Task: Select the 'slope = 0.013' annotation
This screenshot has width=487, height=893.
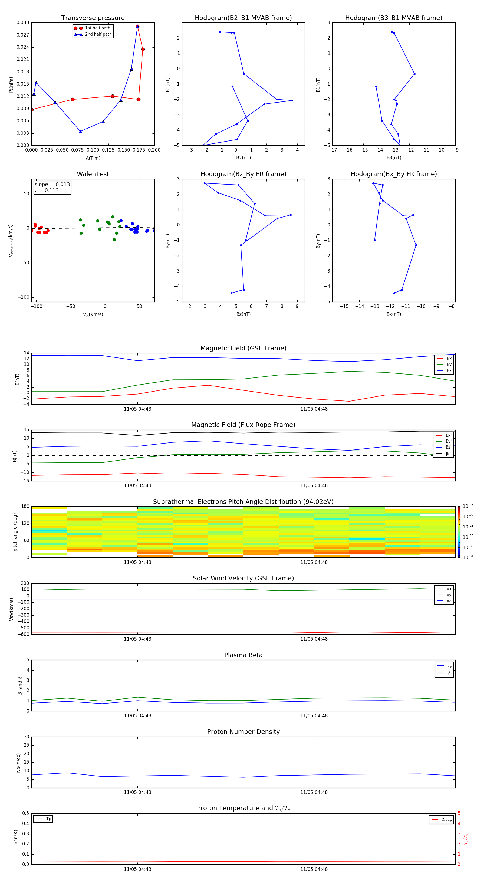Action: (x=52, y=185)
